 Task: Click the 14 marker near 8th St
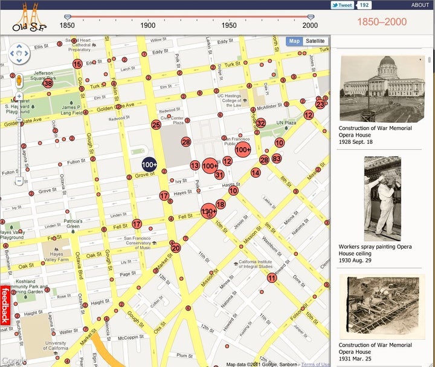pyautogui.click(x=256, y=173)
